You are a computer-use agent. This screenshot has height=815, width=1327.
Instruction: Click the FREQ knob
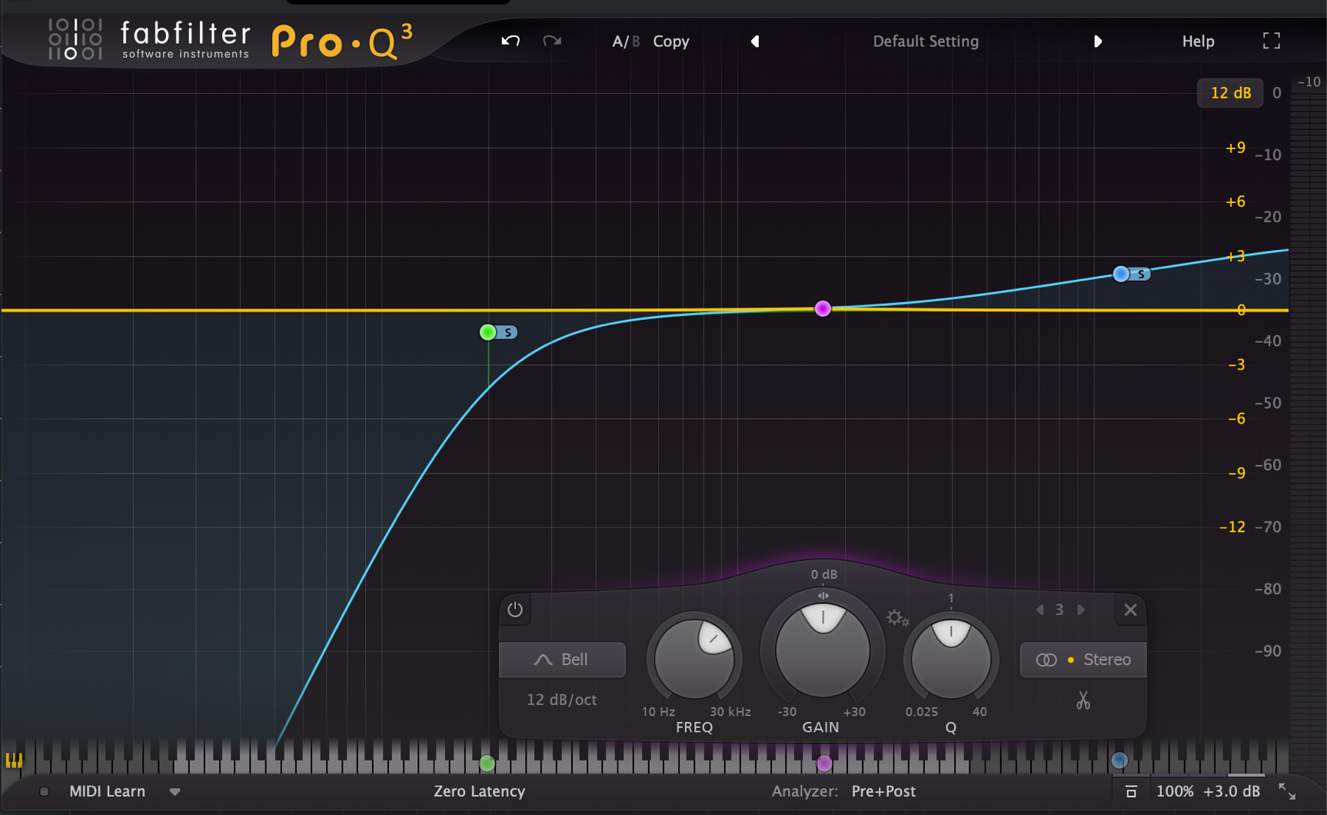(694, 659)
